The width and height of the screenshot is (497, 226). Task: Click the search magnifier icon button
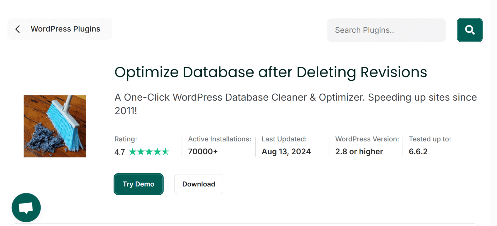[x=470, y=30]
